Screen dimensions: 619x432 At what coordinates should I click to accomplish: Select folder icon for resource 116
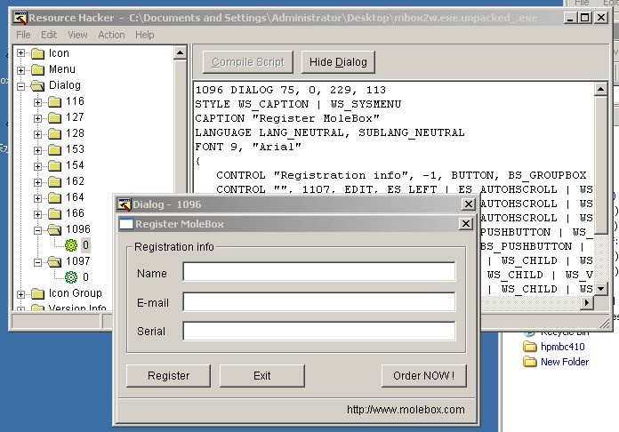point(54,102)
